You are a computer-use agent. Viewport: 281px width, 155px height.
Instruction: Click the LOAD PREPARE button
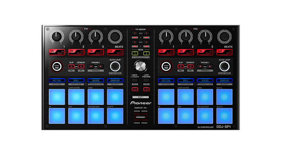point(146,80)
